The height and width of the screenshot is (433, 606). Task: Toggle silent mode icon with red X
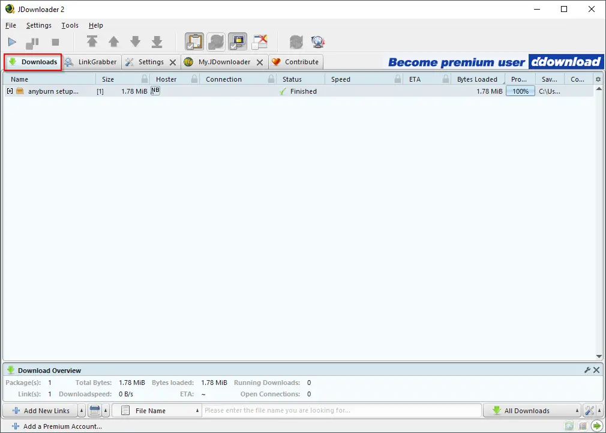pos(259,42)
